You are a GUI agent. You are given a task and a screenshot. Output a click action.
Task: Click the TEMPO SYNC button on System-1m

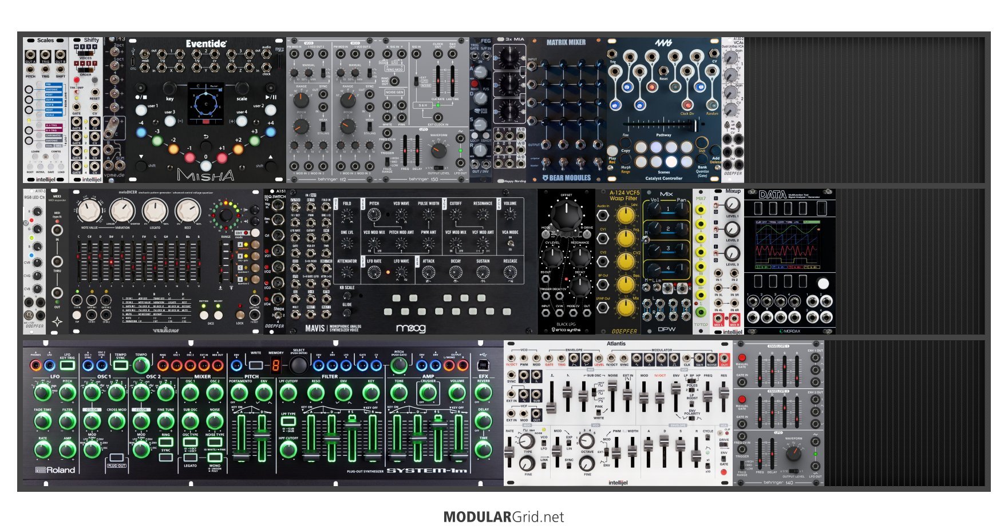121,364
